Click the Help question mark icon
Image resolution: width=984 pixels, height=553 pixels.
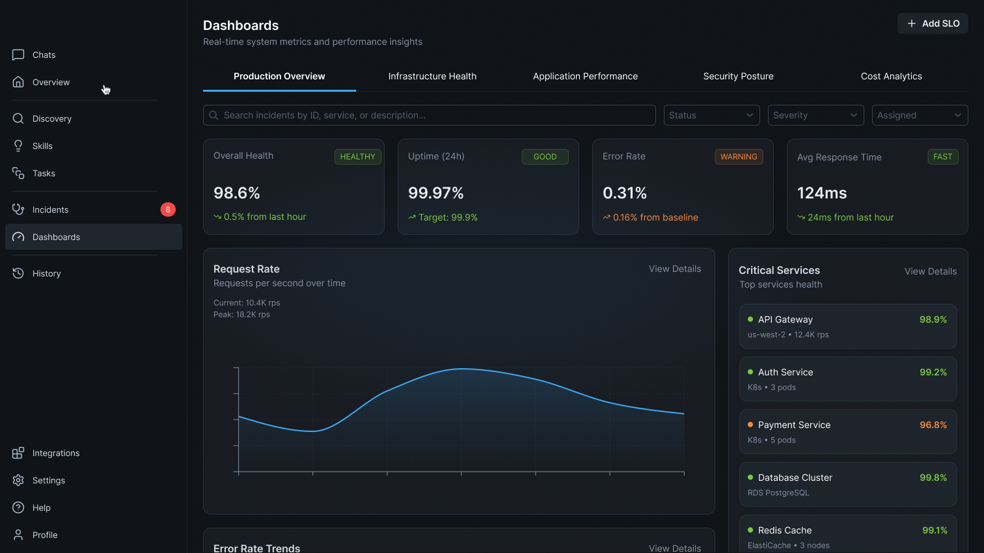tap(18, 507)
